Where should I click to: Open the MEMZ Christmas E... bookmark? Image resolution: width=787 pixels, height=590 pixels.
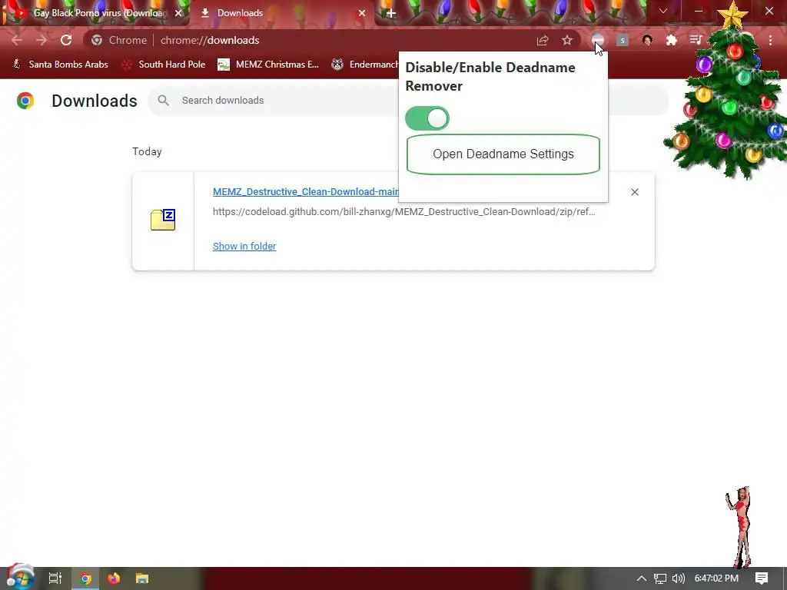point(268,65)
